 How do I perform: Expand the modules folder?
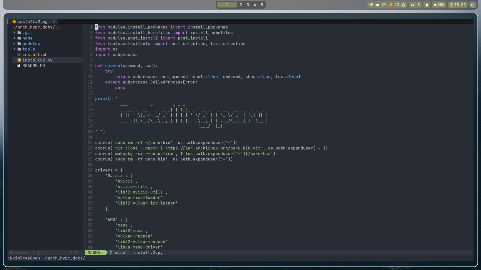(14, 44)
